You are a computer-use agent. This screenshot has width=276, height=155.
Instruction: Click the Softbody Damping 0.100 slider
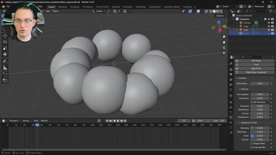(x=260, y=128)
